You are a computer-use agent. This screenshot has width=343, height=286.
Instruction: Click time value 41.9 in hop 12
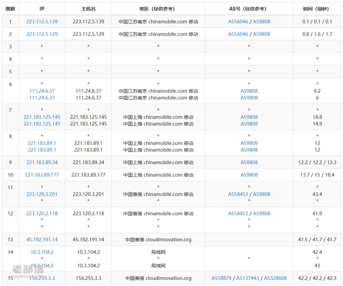[x=317, y=213]
